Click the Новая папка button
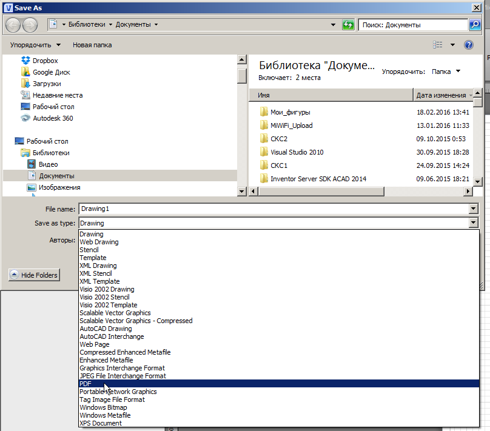The height and width of the screenshot is (431, 490). [x=92, y=45]
